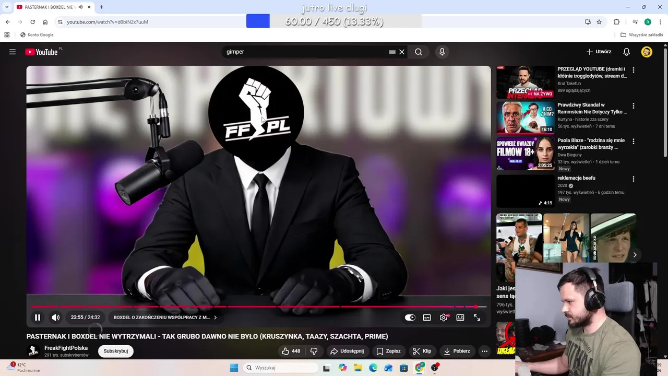The width and height of the screenshot is (668, 376).
Task: Open the FreakFightPolska channel name link
Action: coord(66,348)
